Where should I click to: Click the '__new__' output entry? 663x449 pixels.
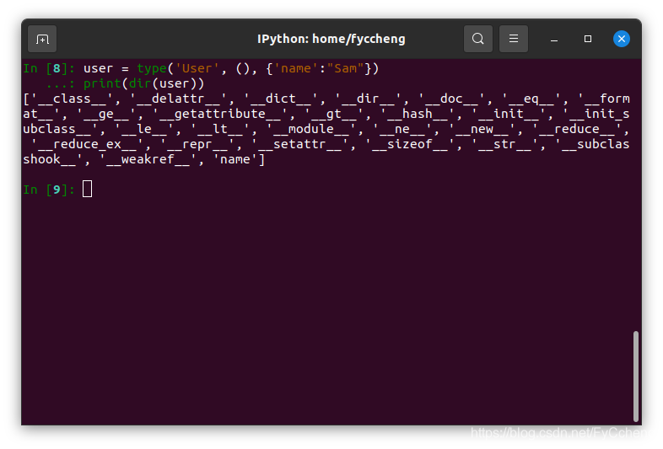tap(482, 129)
